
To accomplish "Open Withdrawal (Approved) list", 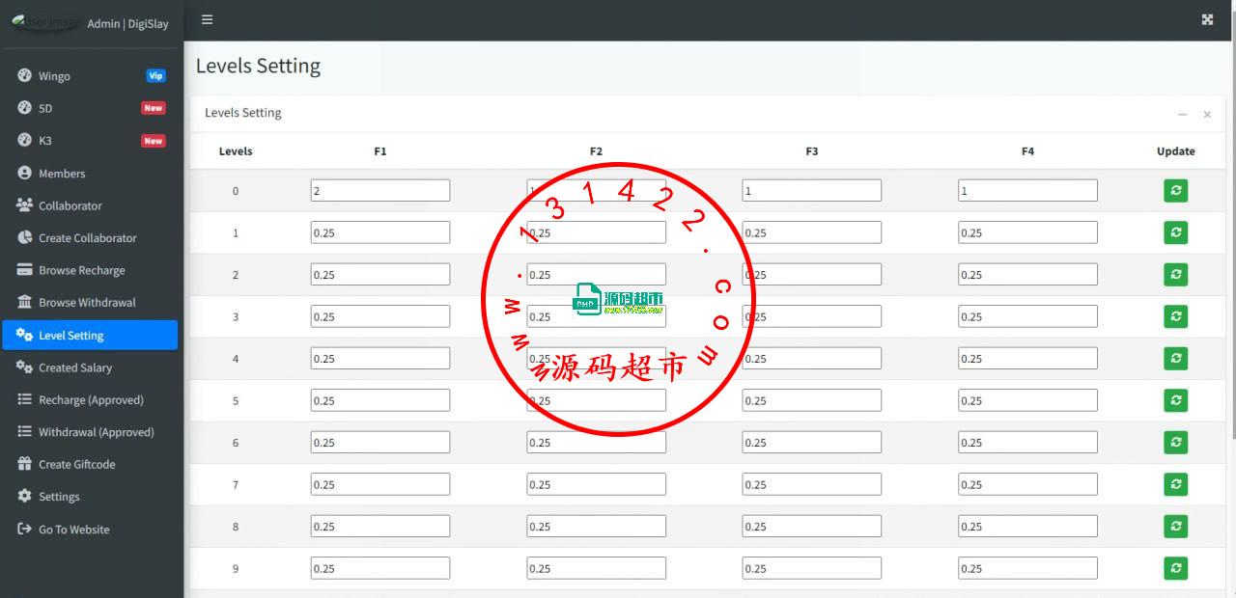I will [90, 432].
